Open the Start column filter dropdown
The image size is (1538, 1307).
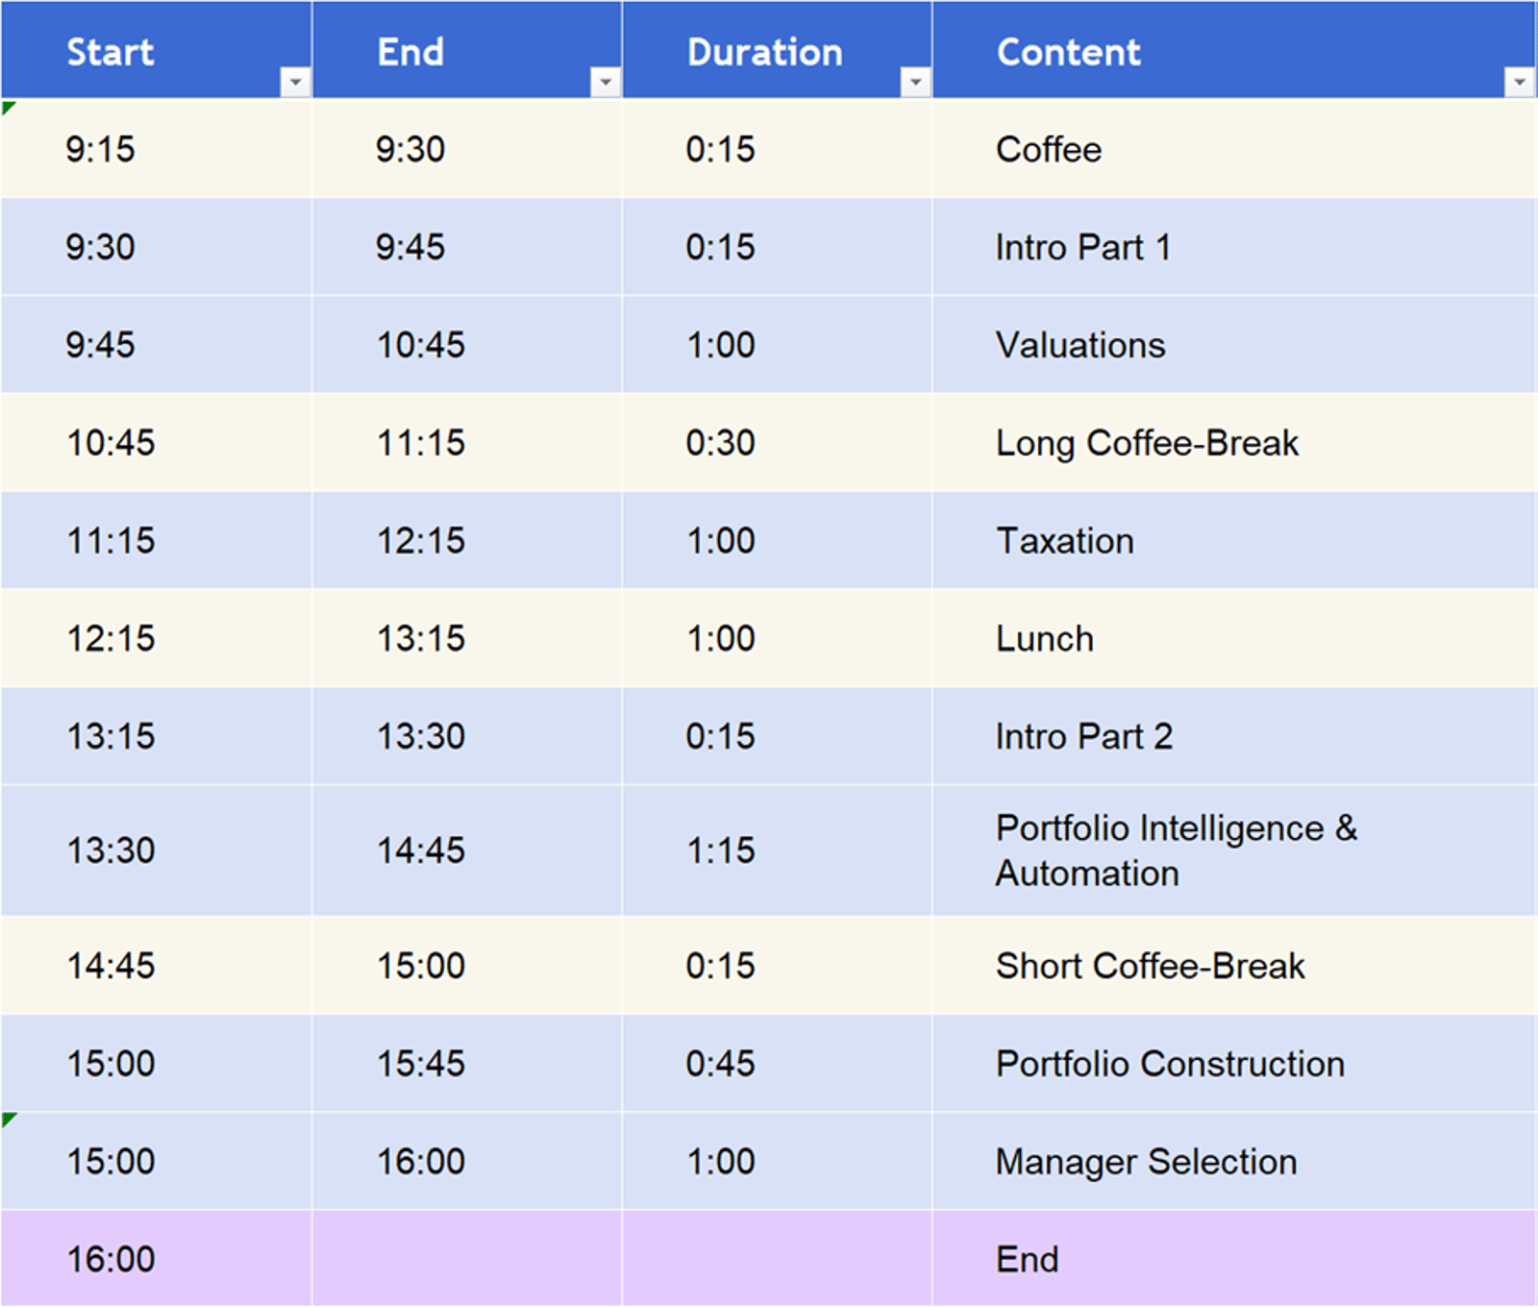click(295, 83)
